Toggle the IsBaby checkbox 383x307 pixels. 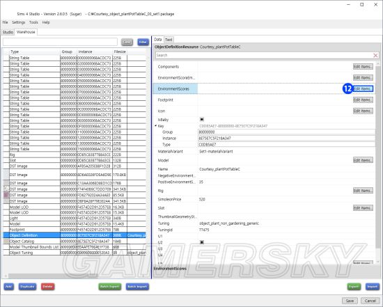(x=202, y=120)
